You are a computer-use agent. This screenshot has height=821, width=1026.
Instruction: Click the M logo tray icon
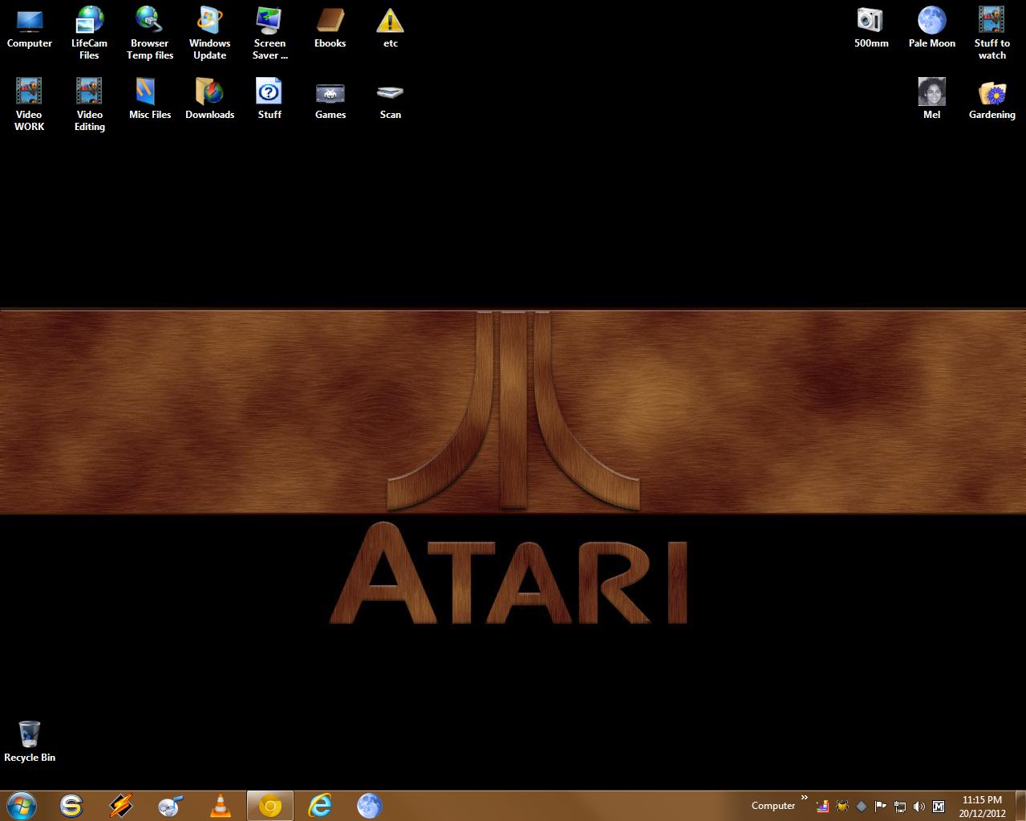pos(939,807)
